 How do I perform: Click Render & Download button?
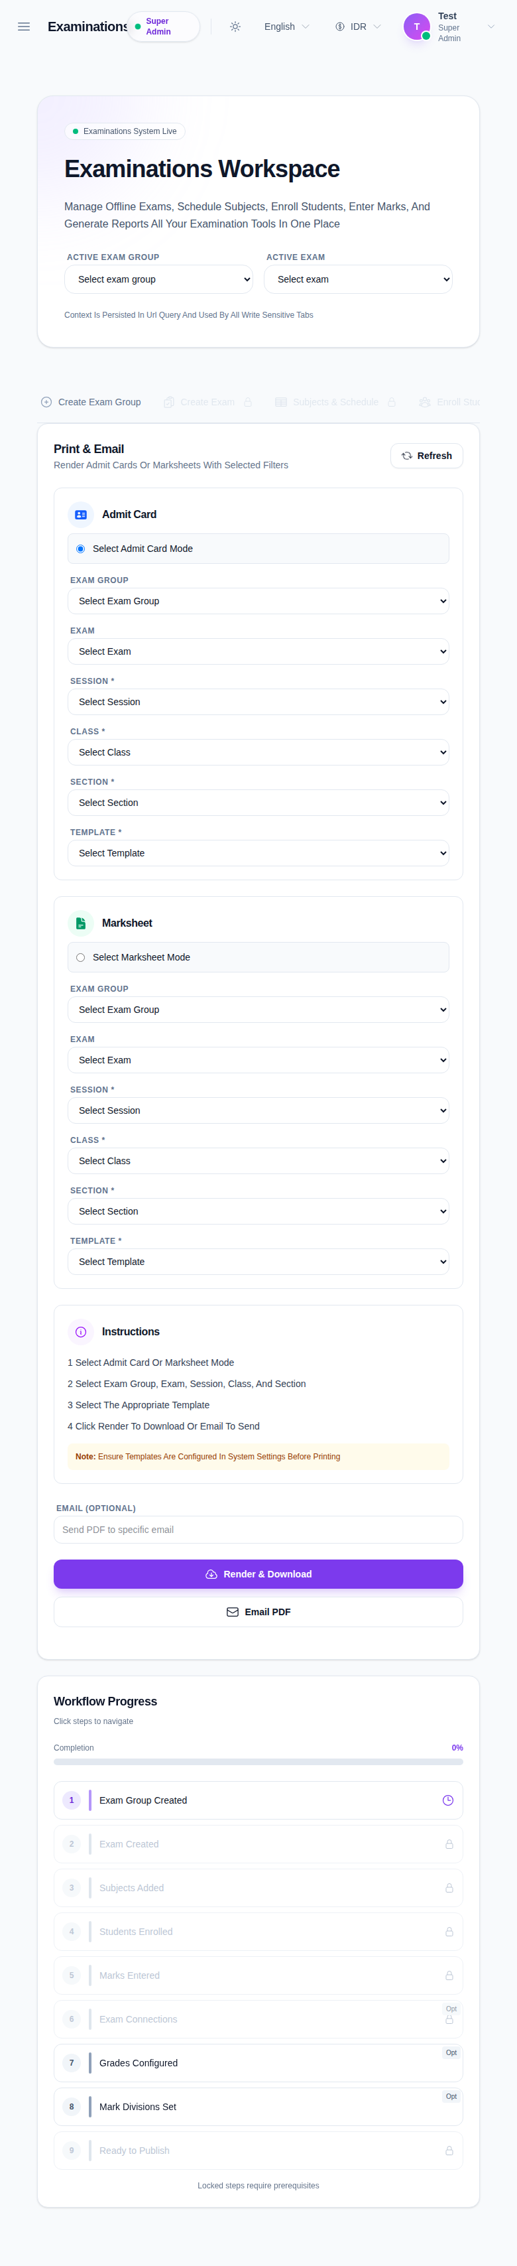[x=258, y=1573]
